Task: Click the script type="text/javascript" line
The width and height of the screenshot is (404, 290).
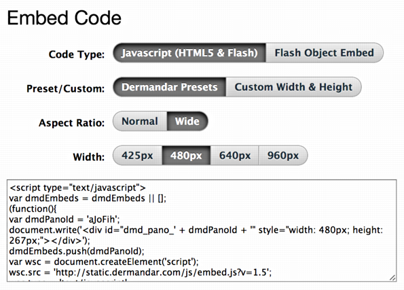Action: pos(77,187)
